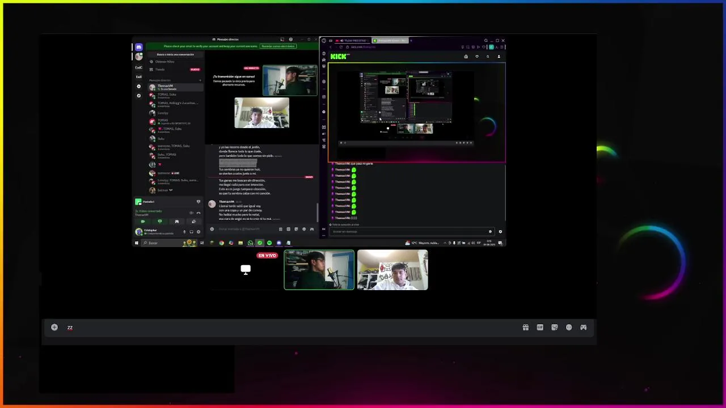Screen dimensions: 726x408
Task: Create a new DM with the plus beside Mensajes directos
Action: click(x=200, y=80)
